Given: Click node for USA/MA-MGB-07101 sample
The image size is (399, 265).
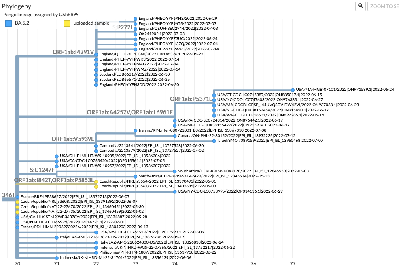Looking at the screenshot, I should [x=293, y=90].
